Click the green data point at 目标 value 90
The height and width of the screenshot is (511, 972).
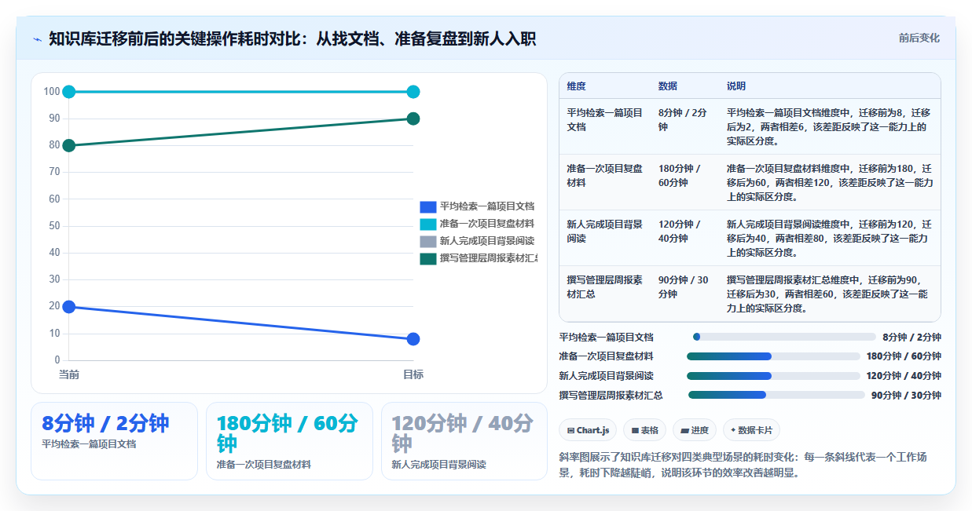[413, 119]
